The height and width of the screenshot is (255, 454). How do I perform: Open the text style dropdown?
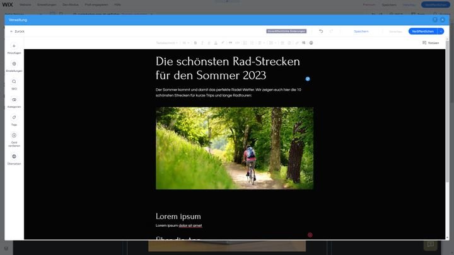(x=166, y=43)
